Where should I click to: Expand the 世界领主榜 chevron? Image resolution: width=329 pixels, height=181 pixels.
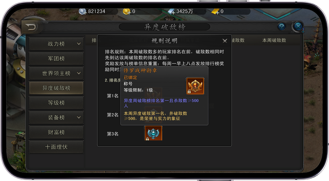(x=79, y=73)
